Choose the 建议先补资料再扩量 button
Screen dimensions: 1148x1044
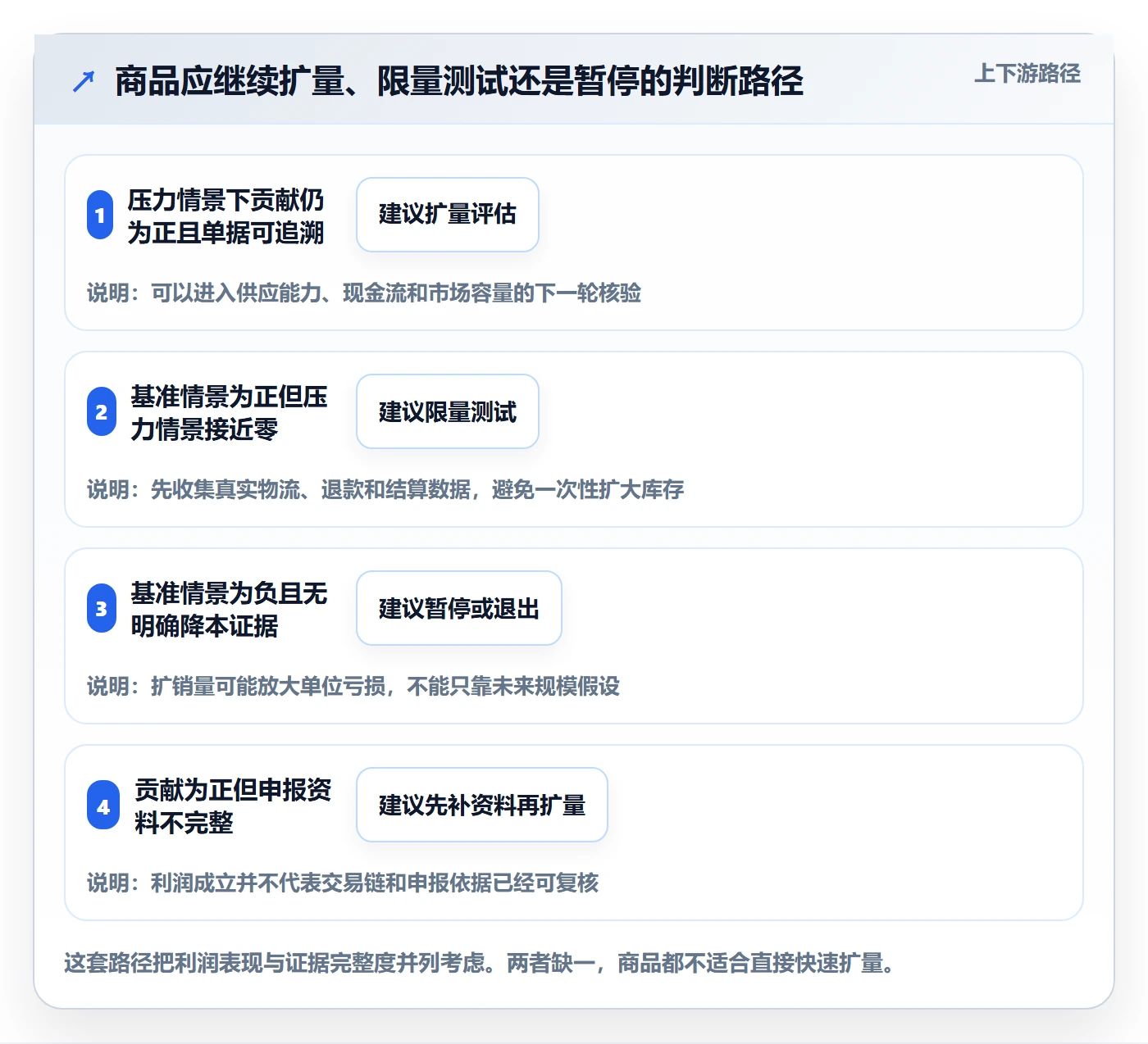[482, 805]
